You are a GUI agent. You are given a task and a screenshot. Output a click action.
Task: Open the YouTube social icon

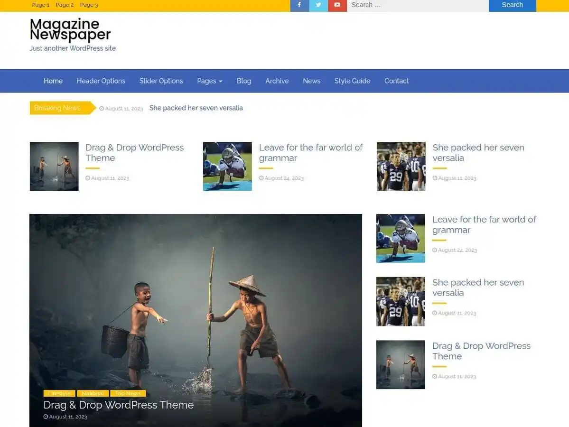tap(337, 5)
